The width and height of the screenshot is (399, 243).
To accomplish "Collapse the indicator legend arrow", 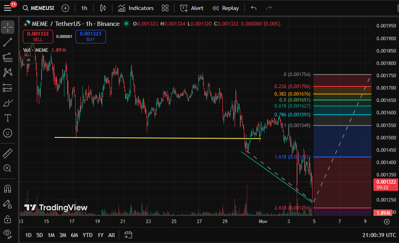I will click(28, 60).
